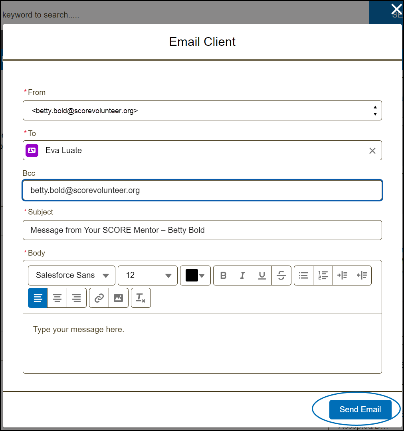Open the text color picker
Image resolution: width=404 pixels, height=431 pixels.
tap(195, 276)
